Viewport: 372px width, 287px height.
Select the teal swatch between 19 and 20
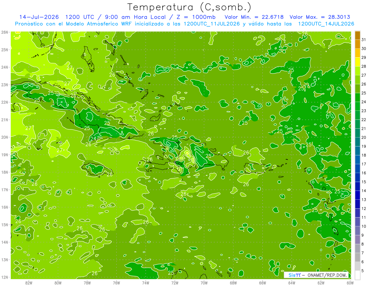coord(357,142)
